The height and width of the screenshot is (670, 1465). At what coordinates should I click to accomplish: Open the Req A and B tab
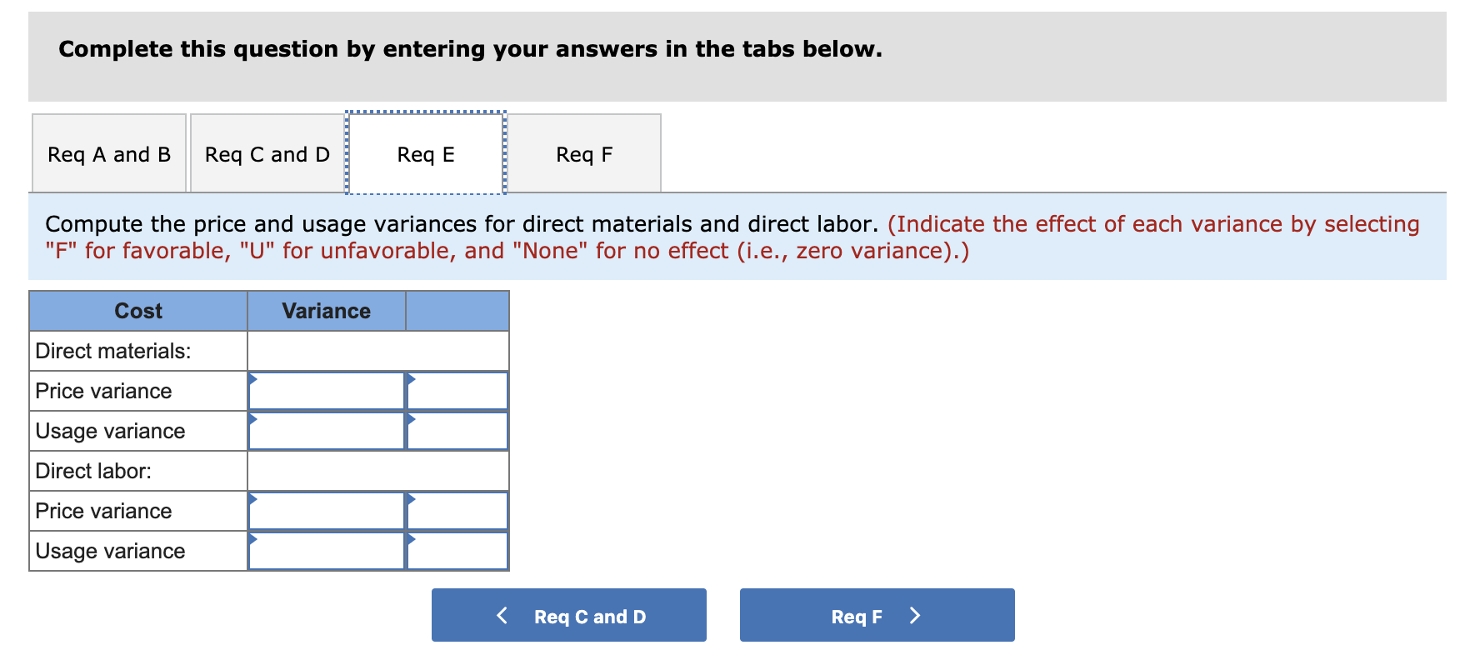(108, 154)
